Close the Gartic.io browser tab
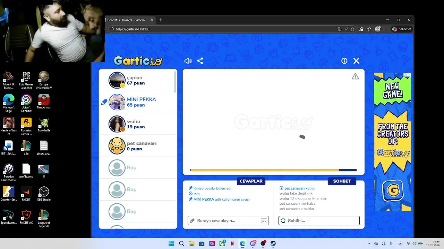This screenshot has width=444, height=249. coord(152,20)
